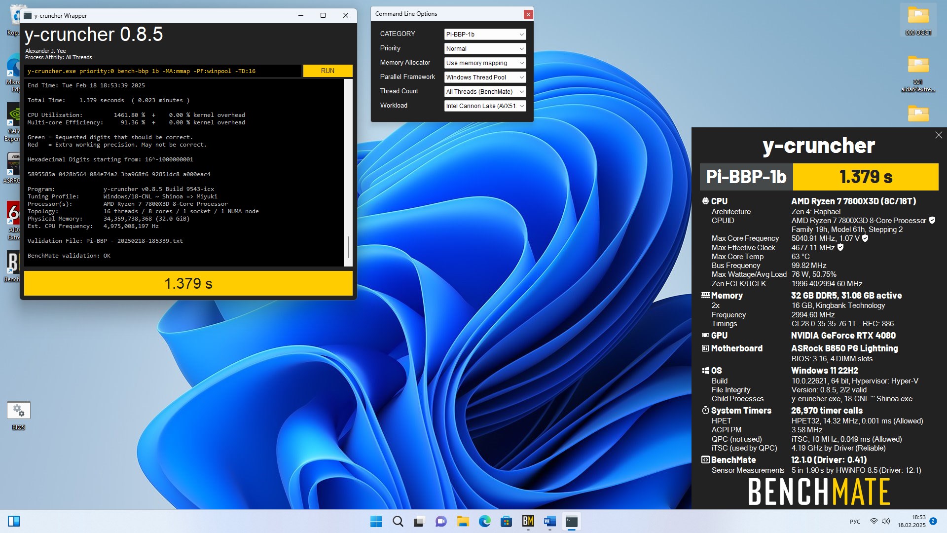
Task: Open the BenchMate desktop shortcut
Action: click(12, 266)
